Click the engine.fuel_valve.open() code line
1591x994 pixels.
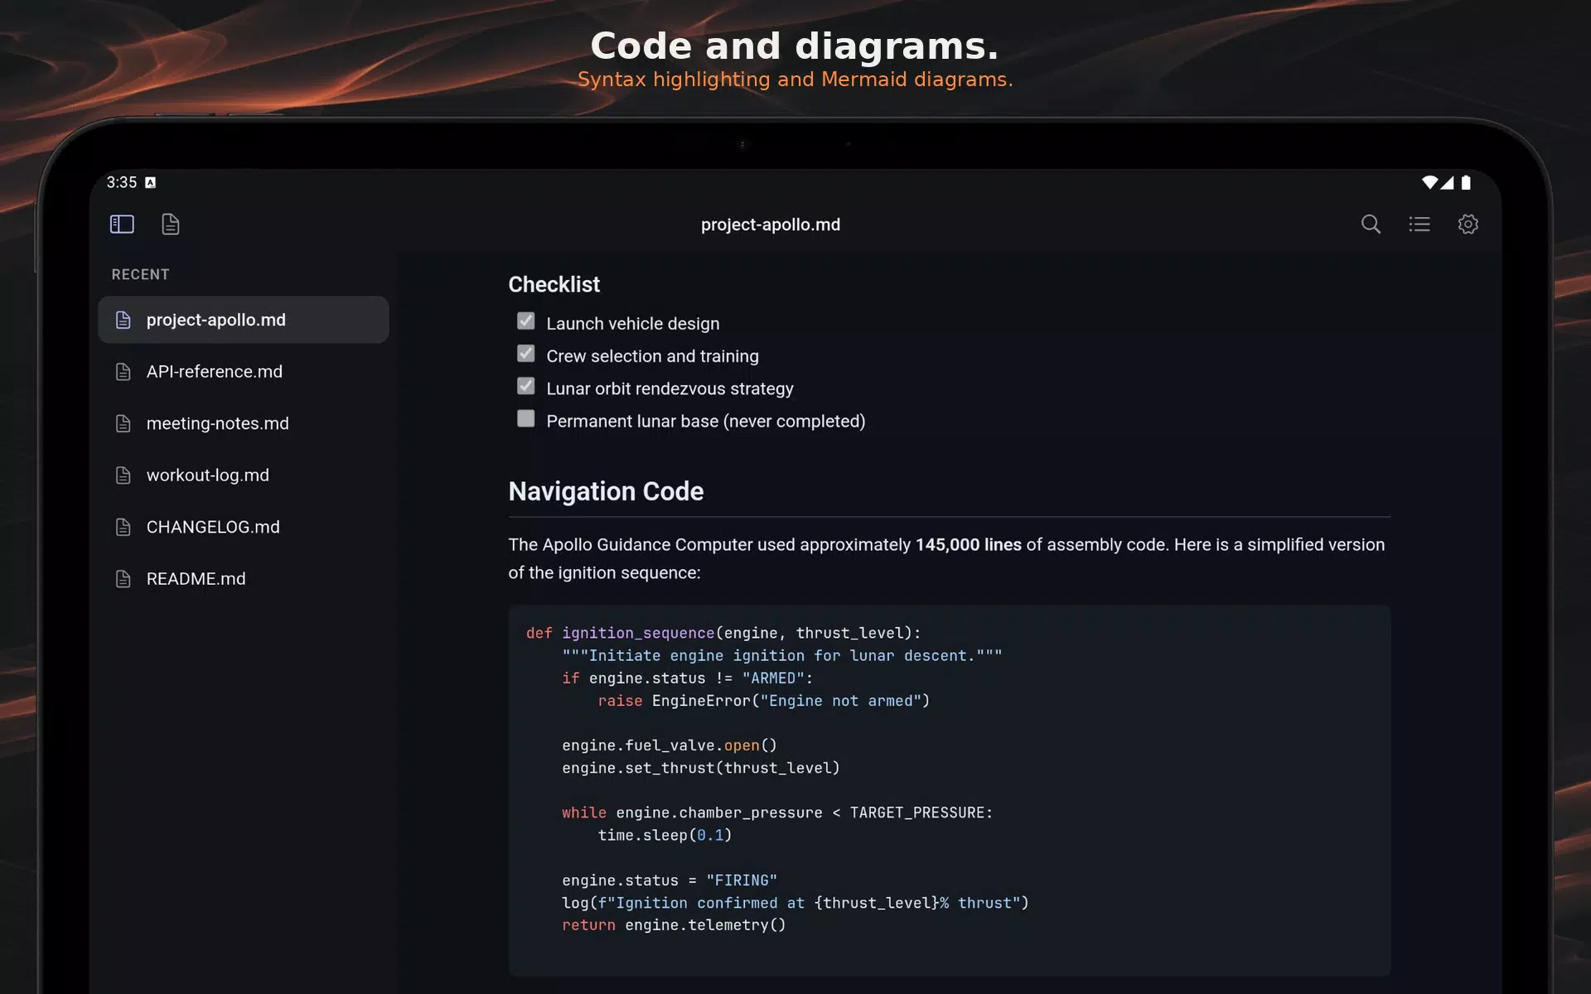click(670, 745)
